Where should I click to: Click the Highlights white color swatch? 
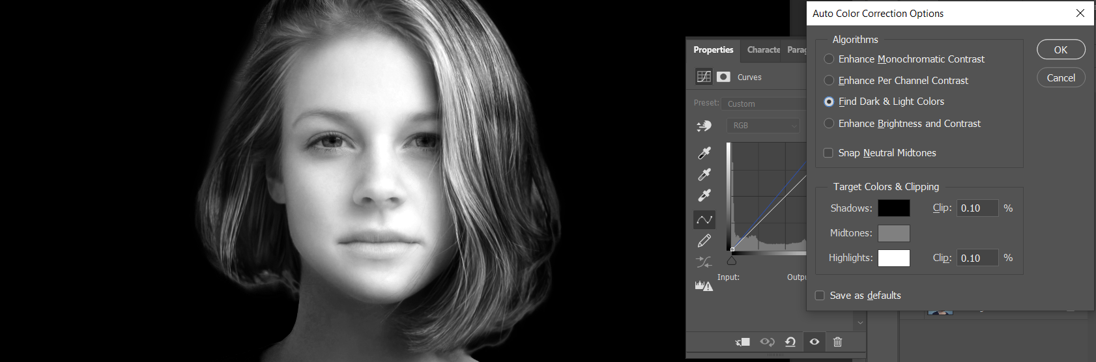coord(894,258)
